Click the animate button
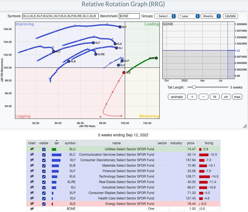This screenshot has height=212, width=248. pos(177,97)
